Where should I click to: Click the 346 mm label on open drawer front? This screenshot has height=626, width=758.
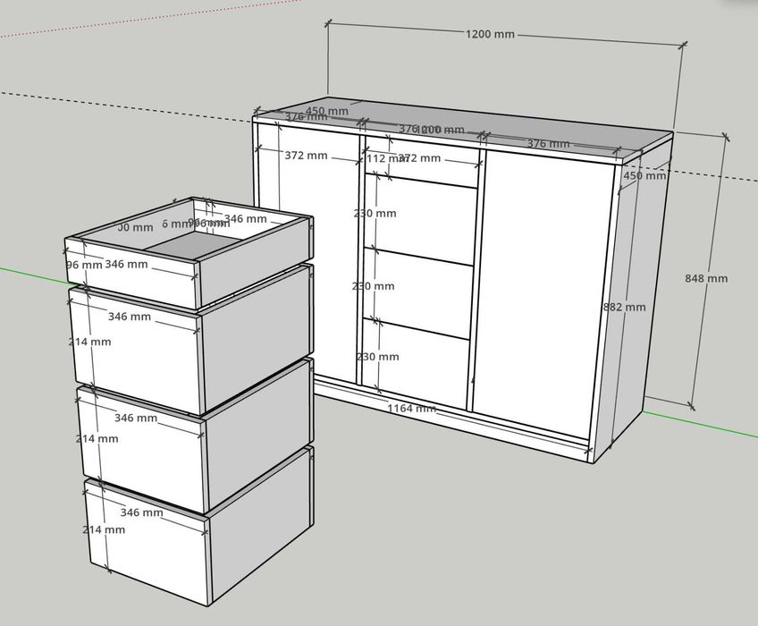click(x=126, y=264)
